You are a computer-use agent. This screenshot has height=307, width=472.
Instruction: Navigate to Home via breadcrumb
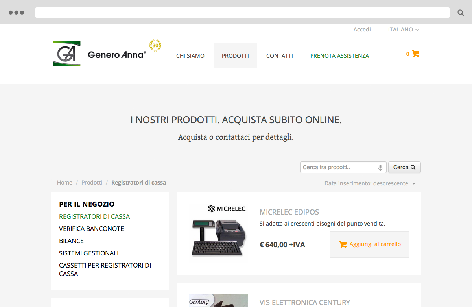point(65,182)
